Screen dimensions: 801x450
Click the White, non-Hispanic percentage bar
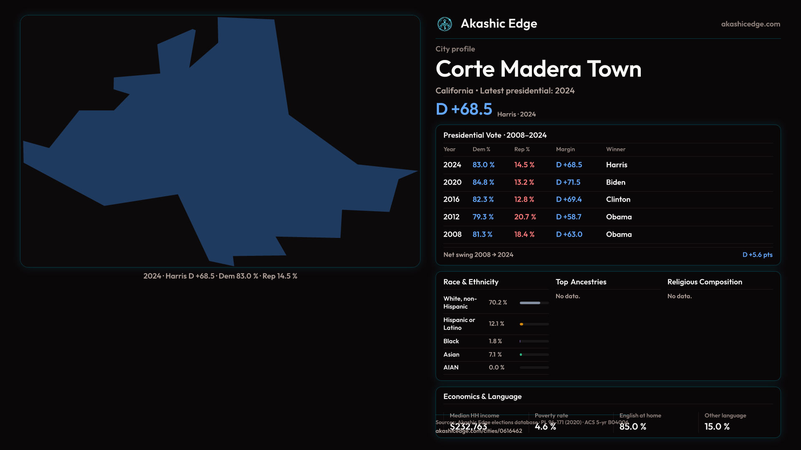(530, 303)
